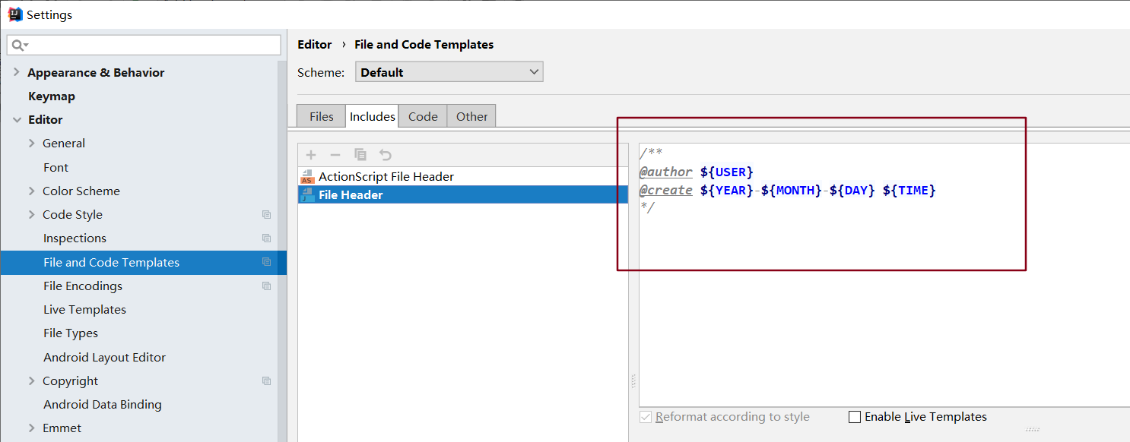This screenshot has height=442, width=1130.
Task: Click the add template plus icon
Action: pos(311,155)
